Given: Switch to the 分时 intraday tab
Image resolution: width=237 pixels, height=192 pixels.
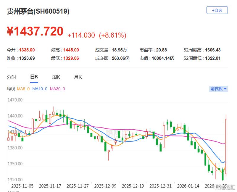Looking at the screenshot, I should [x=12, y=77].
